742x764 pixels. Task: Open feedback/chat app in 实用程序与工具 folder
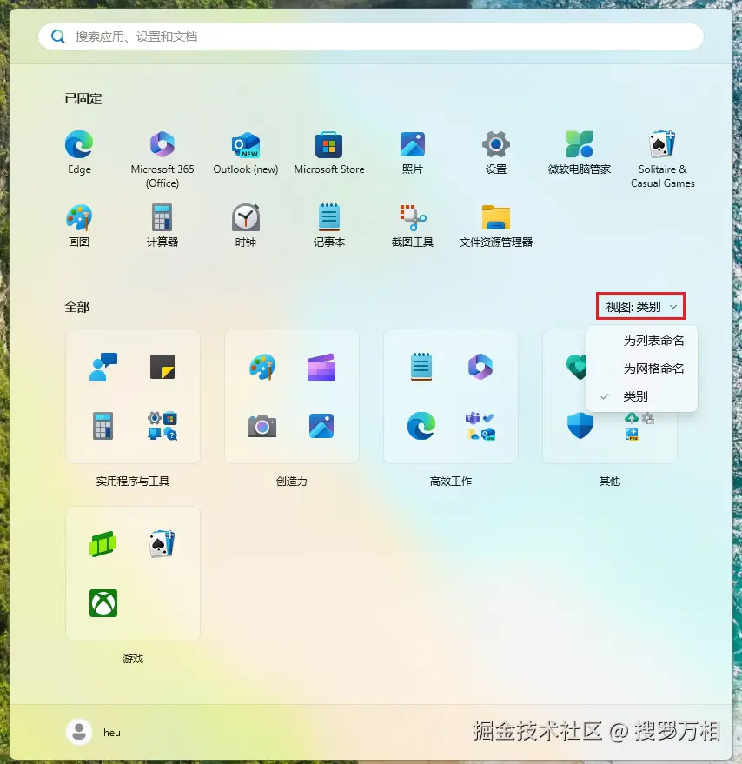103,367
